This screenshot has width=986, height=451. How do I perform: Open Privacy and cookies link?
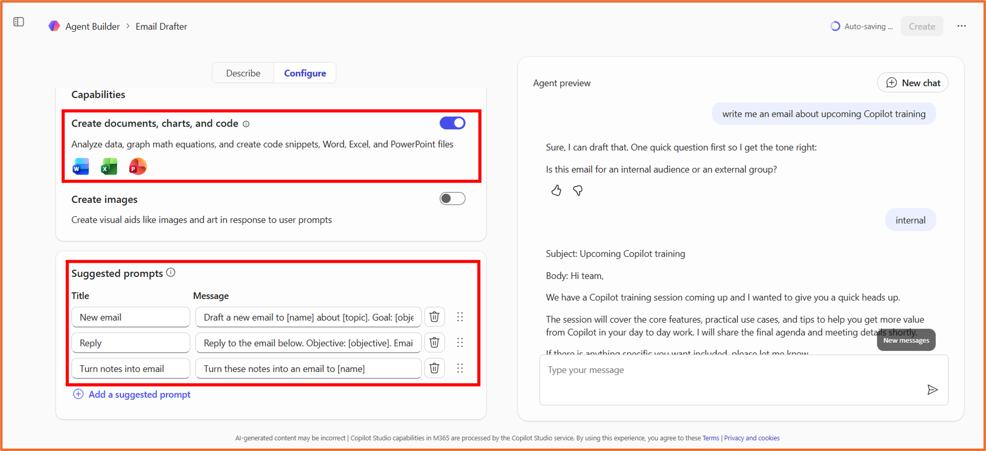tap(752, 438)
